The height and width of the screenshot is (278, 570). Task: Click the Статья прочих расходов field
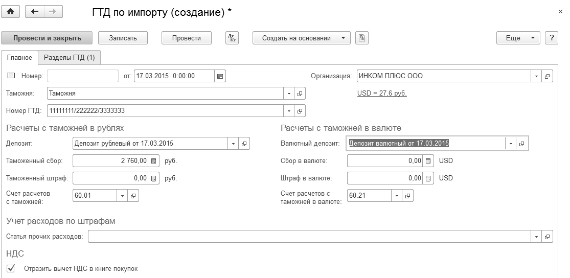pyautogui.click(x=310, y=237)
